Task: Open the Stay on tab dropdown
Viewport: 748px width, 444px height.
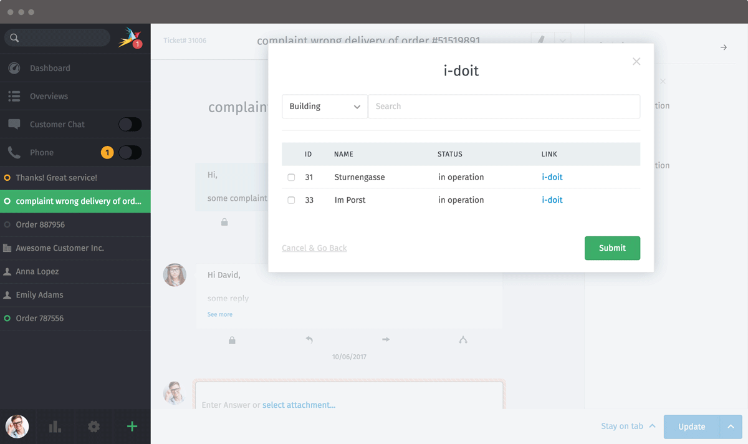Action: [628, 427]
